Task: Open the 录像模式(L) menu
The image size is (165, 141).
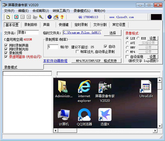Action: (x=82, y=11)
